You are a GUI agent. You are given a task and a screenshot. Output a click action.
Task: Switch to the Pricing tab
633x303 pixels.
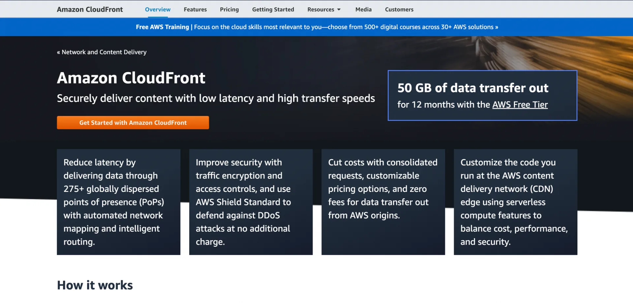(229, 10)
